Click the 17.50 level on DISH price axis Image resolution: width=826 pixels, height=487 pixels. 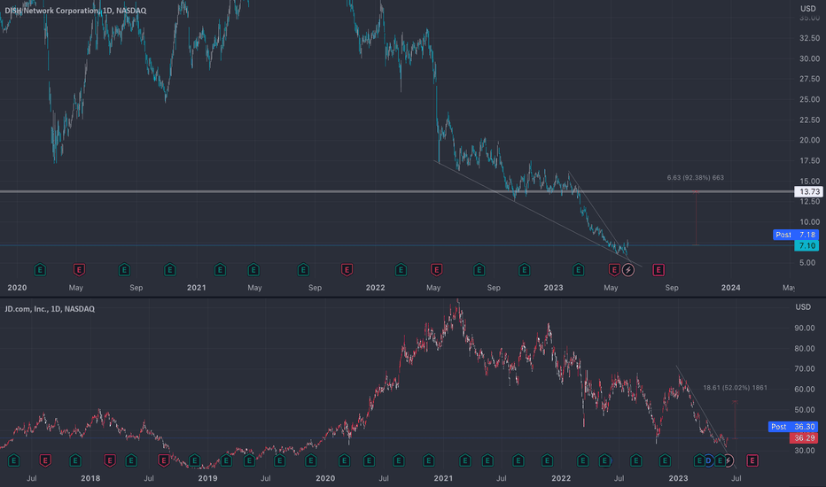[x=810, y=160]
